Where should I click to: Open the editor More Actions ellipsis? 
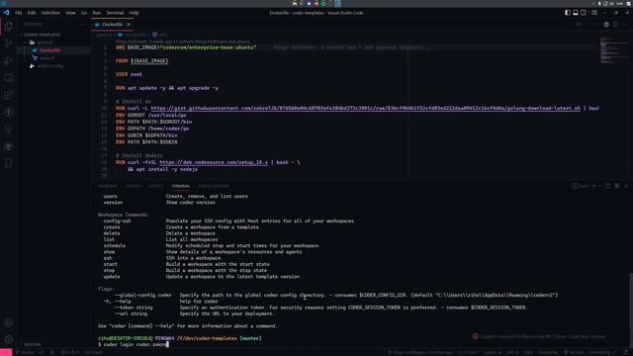(624, 25)
